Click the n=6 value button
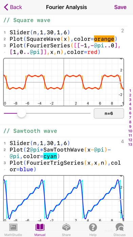The width and height of the screenshot is (133, 237). point(109,113)
